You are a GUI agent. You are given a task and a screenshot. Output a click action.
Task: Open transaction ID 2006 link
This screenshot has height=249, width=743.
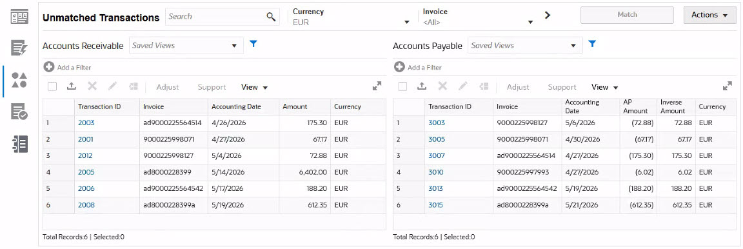click(x=86, y=188)
